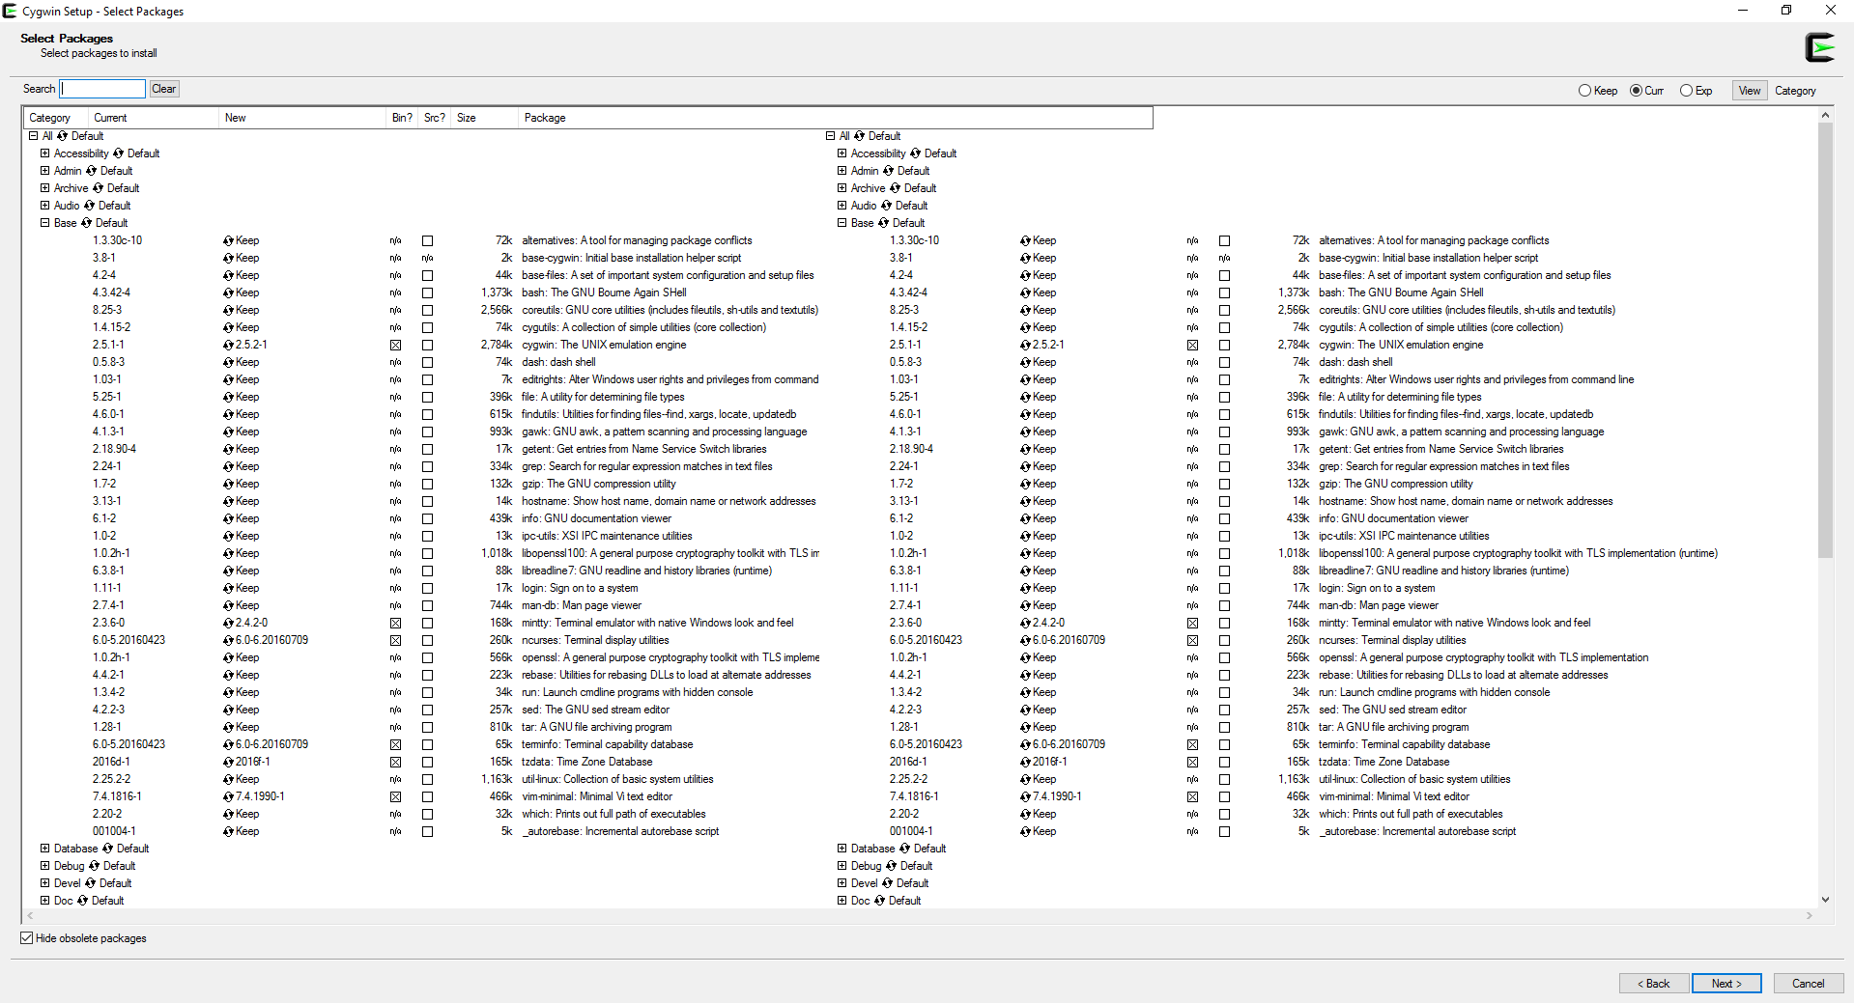Click cycle icon beside Keep for coreutils in left list
This screenshot has width=1854, height=1003.
coord(229,310)
